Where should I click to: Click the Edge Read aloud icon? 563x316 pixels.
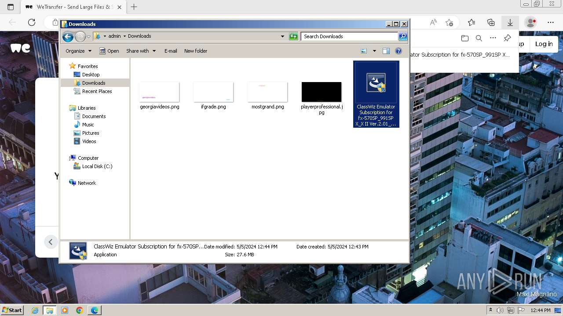(x=433, y=22)
